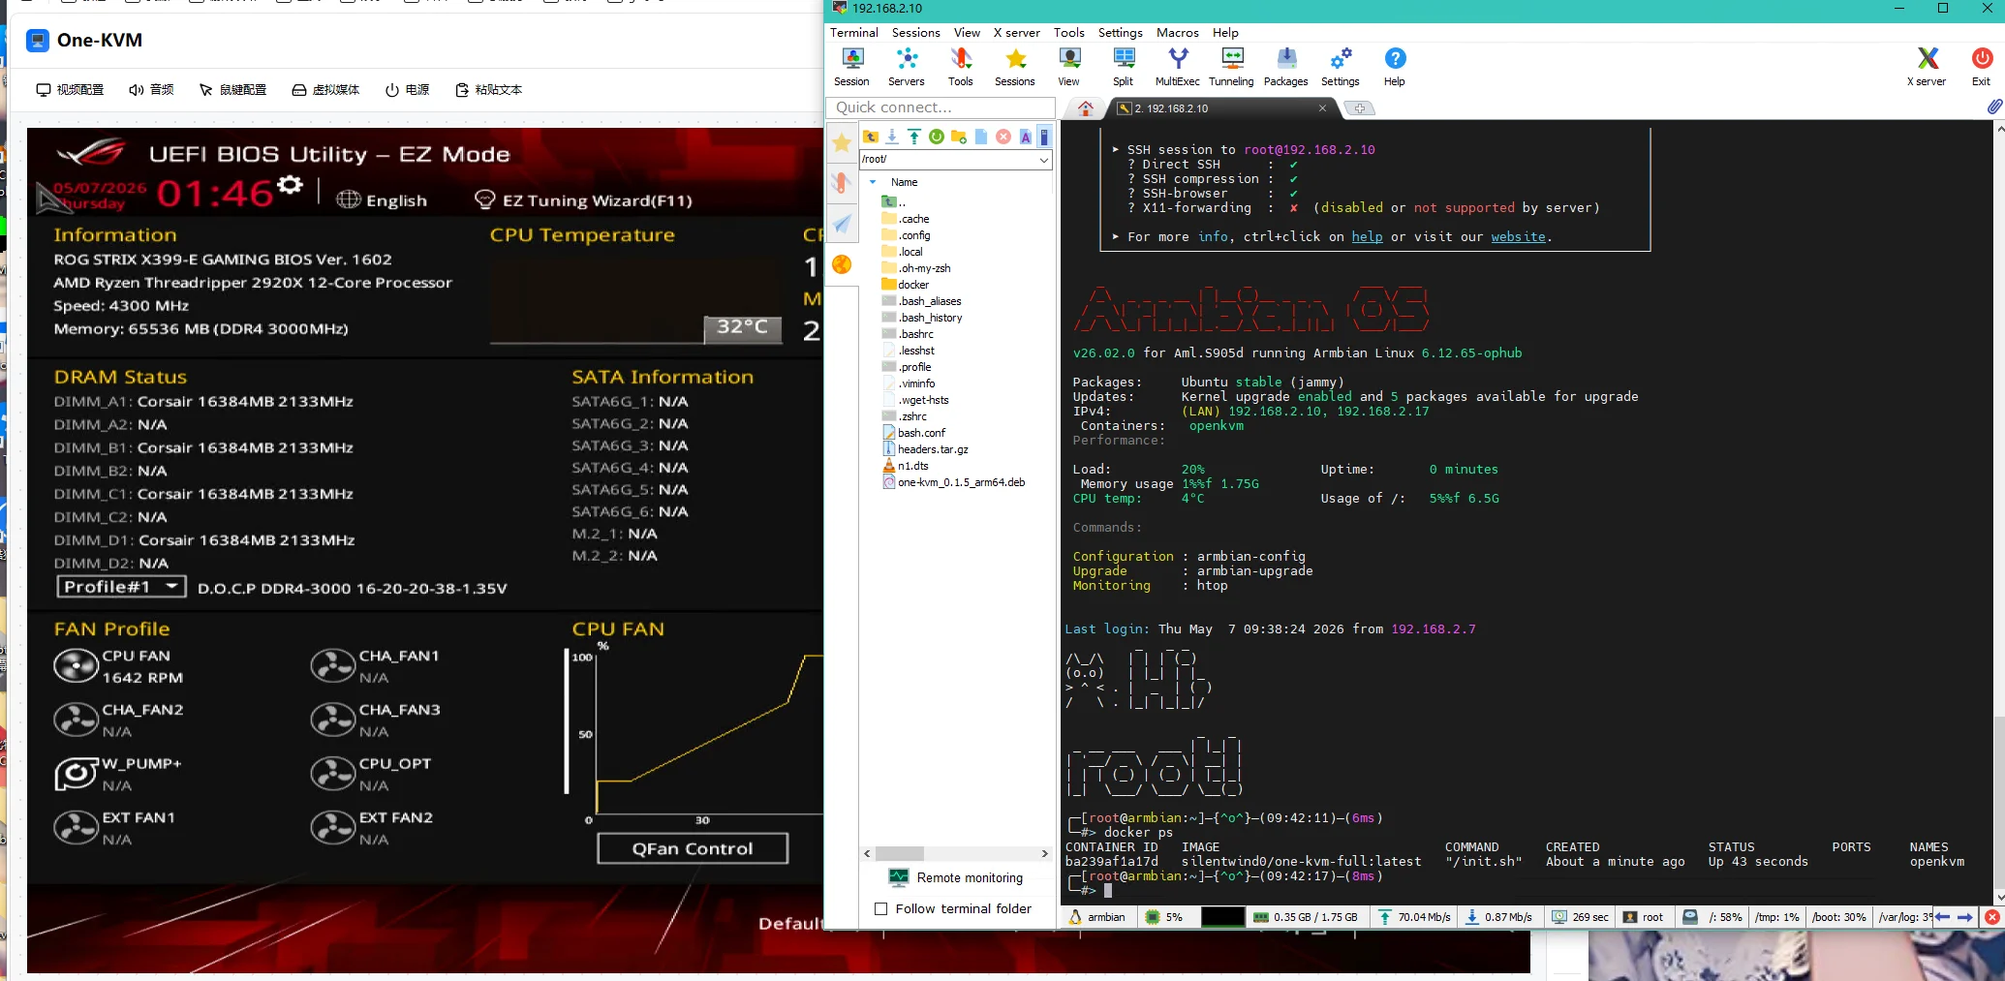Open One-KVM 音频 audio menu
This screenshot has width=2005, height=981.
tap(151, 90)
